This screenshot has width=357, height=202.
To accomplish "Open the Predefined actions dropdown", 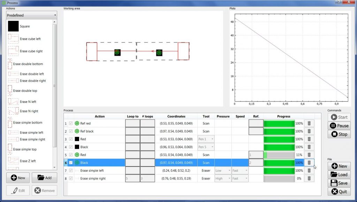I will (31, 15).
